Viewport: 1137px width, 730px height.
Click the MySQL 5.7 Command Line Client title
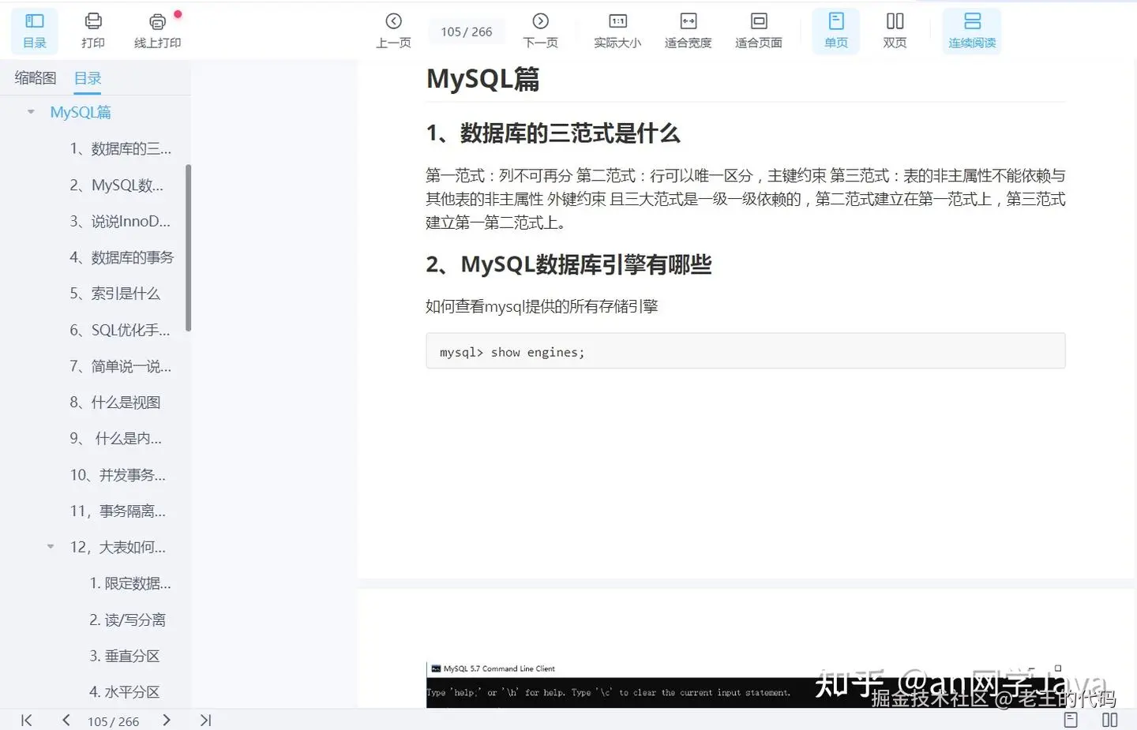pyautogui.click(x=499, y=668)
